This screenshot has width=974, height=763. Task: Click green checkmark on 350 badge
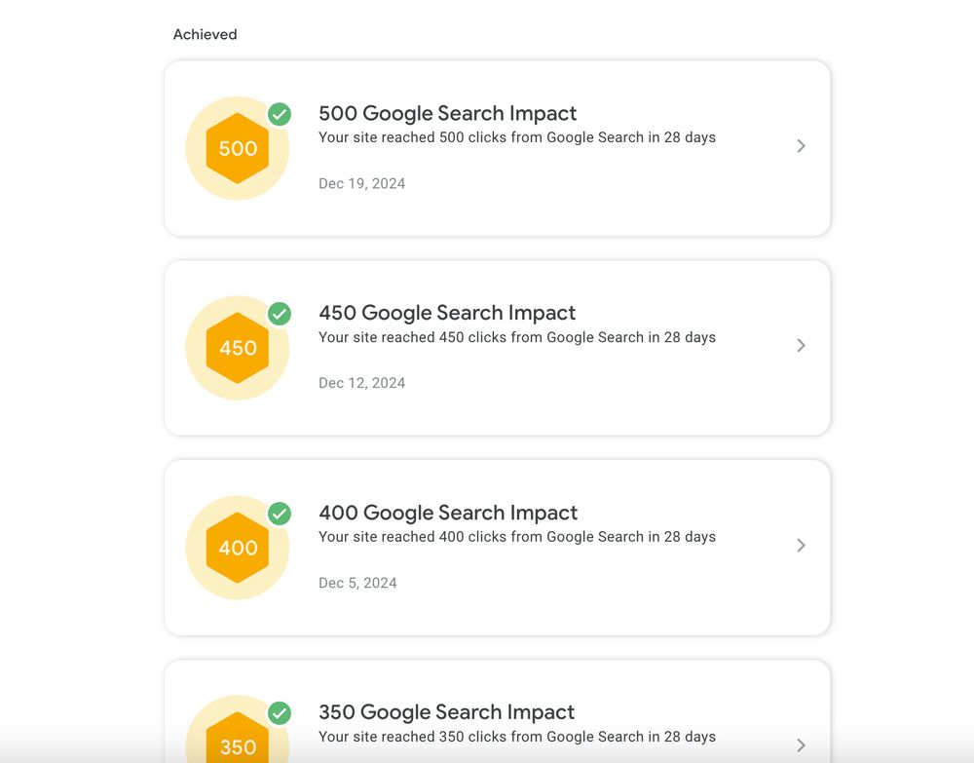click(x=280, y=713)
